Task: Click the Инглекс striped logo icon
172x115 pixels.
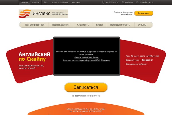Action: (x=25, y=14)
